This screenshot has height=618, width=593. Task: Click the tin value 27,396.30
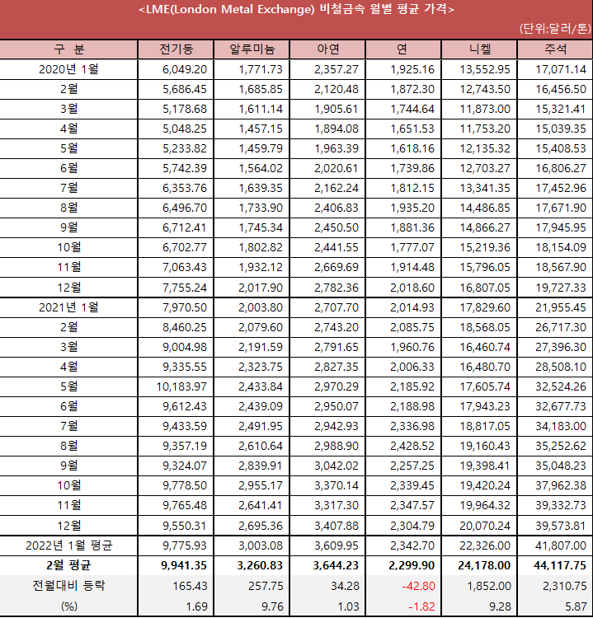click(561, 347)
